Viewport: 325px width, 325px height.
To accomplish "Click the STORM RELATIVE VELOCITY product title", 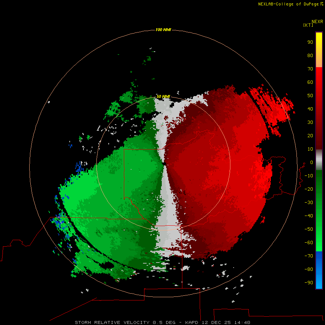I will point(112,322).
